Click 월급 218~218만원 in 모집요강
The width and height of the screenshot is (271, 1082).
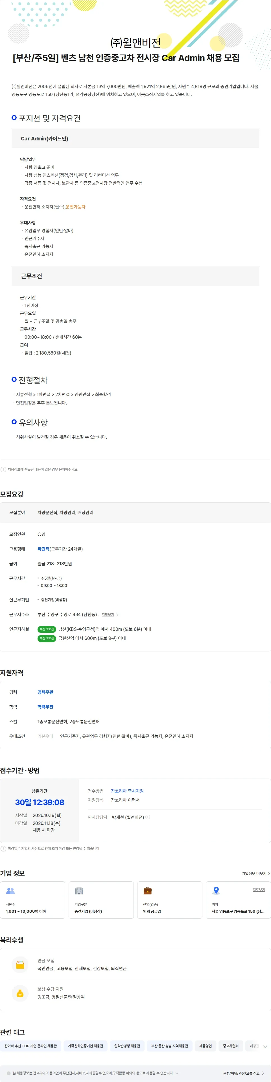click(54, 564)
